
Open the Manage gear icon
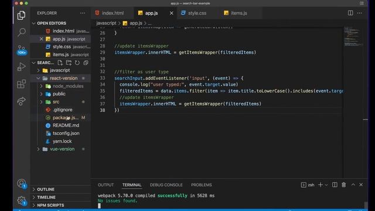coord(21,200)
